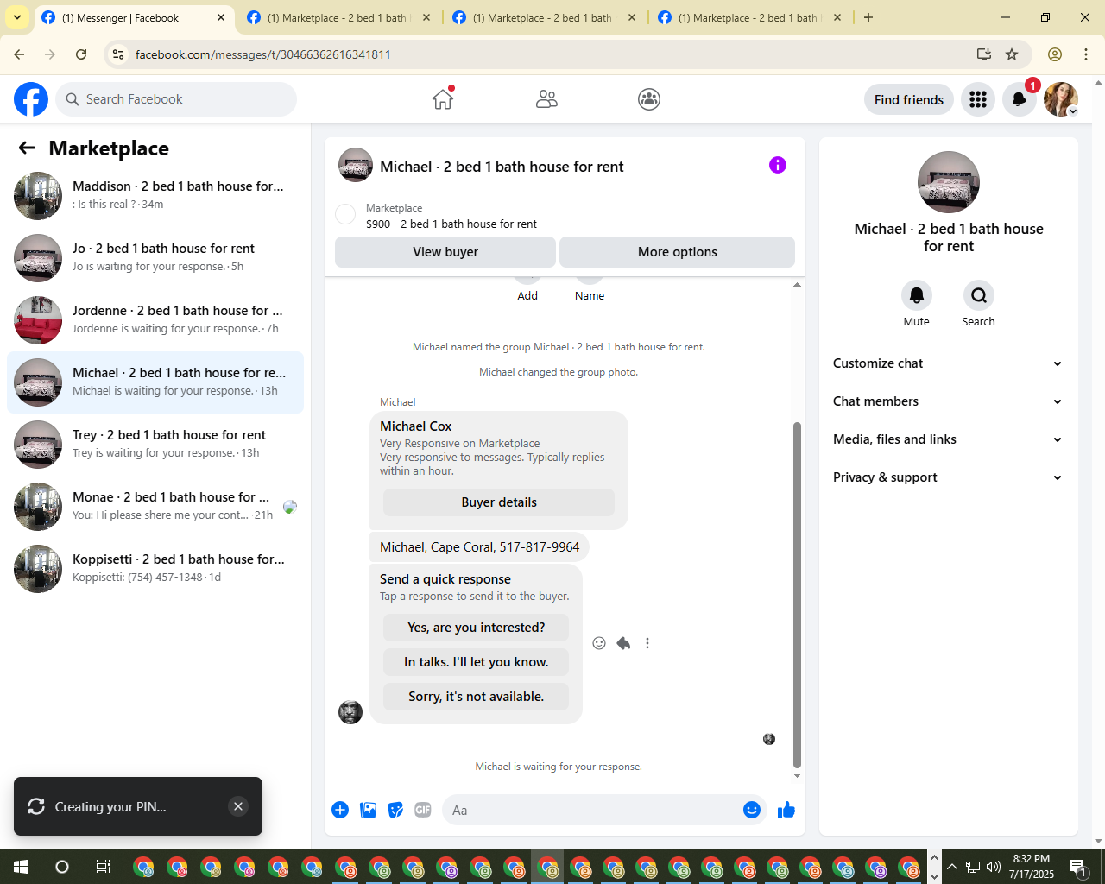
Task: Open the Groups icon in top navigation
Action: (649, 99)
